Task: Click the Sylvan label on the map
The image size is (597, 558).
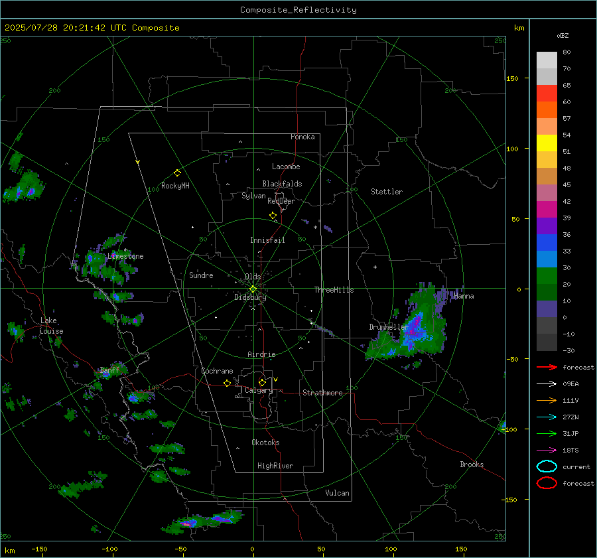Action: (253, 196)
